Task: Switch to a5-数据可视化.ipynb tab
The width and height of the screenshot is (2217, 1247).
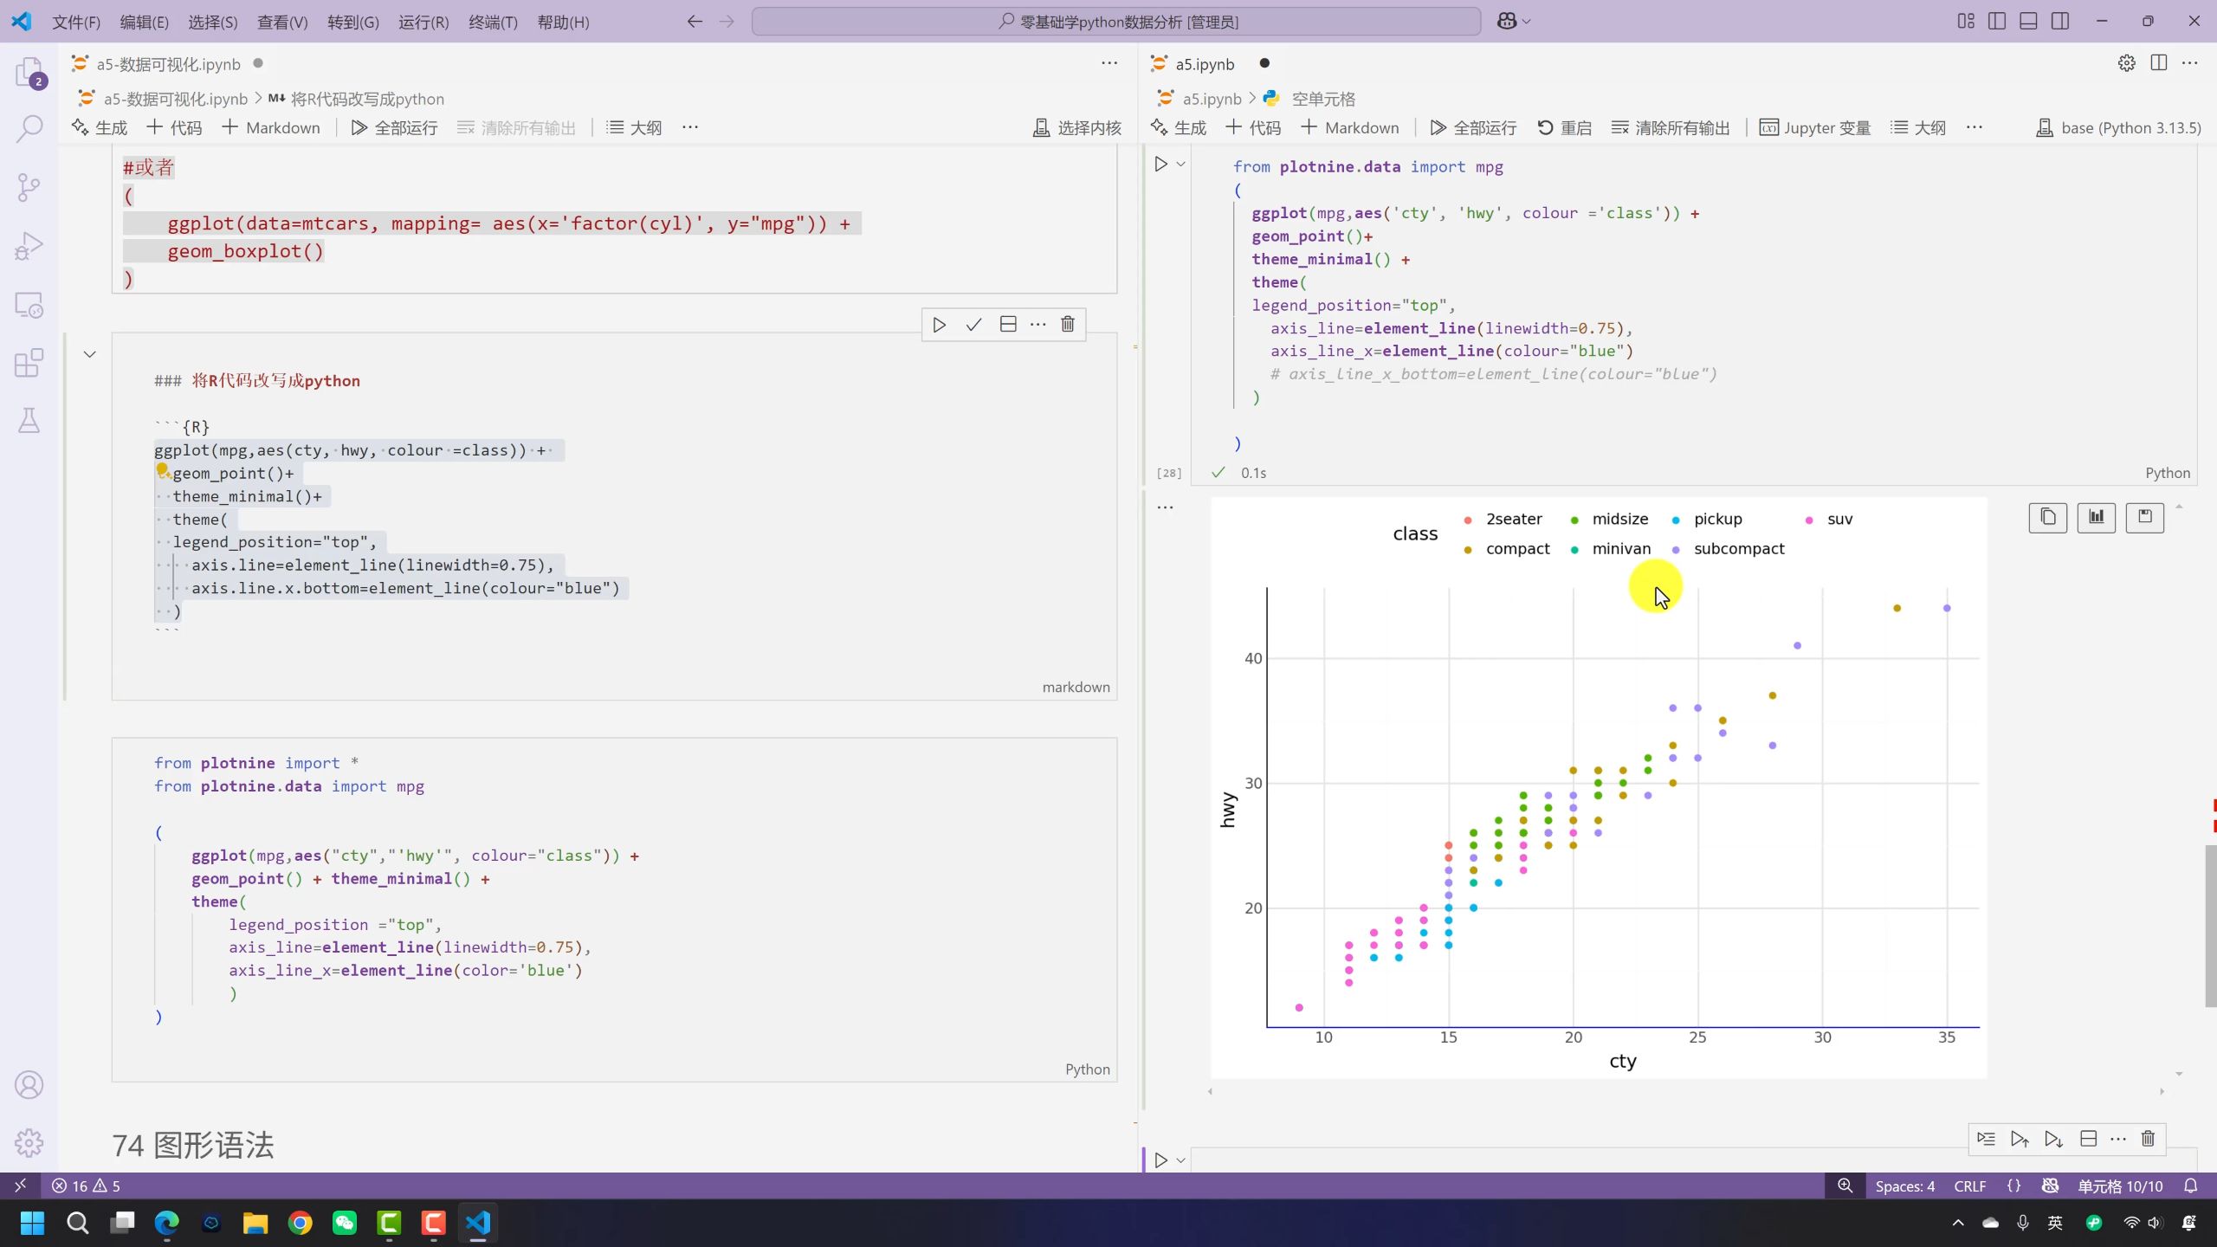Action: (x=168, y=63)
